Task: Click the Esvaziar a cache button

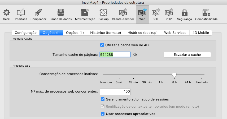Action: [187, 55]
